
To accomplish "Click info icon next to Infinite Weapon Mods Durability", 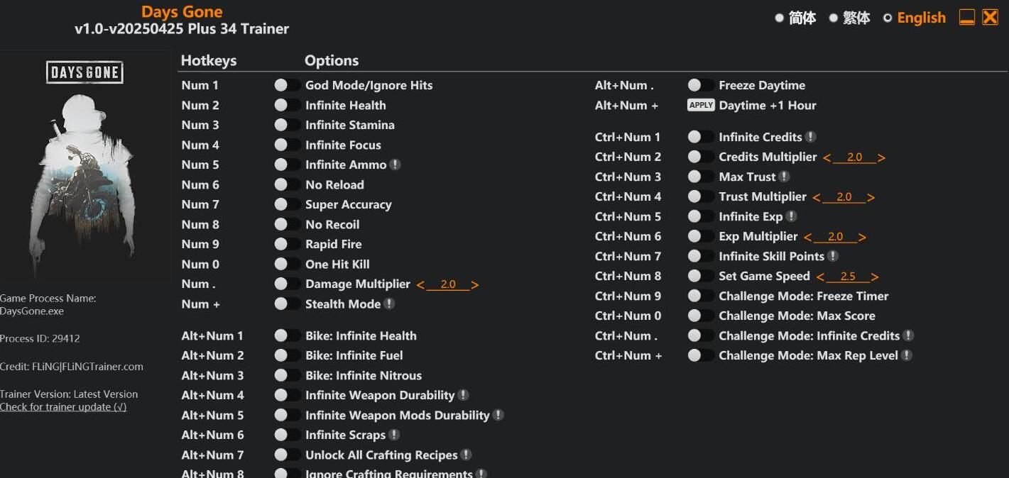I will 498,415.
